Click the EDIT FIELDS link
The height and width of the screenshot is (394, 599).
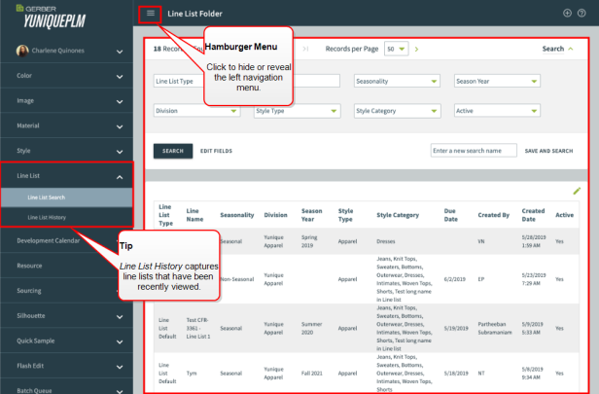216,151
